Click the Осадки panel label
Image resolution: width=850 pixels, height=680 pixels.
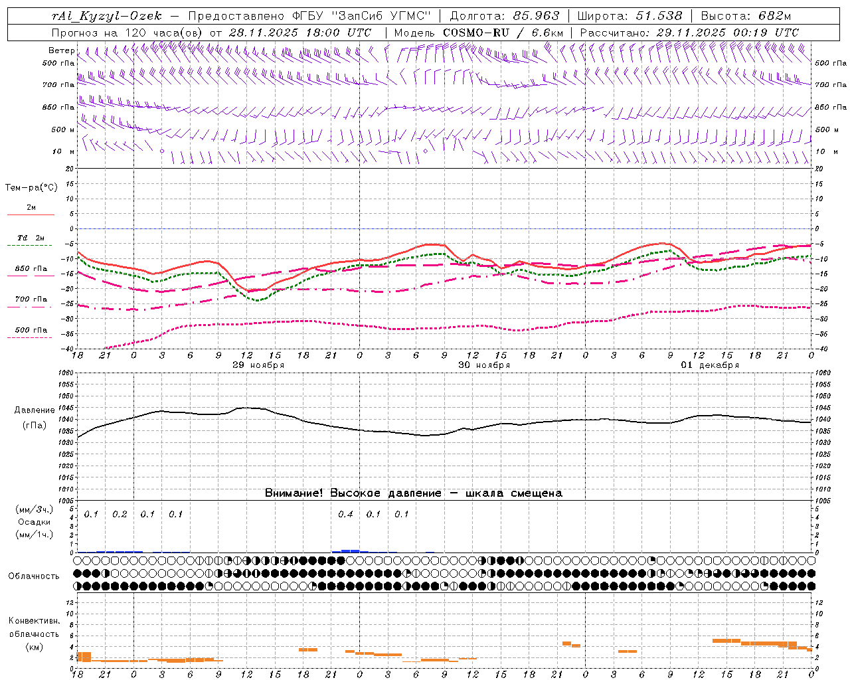tap(35, 522)
